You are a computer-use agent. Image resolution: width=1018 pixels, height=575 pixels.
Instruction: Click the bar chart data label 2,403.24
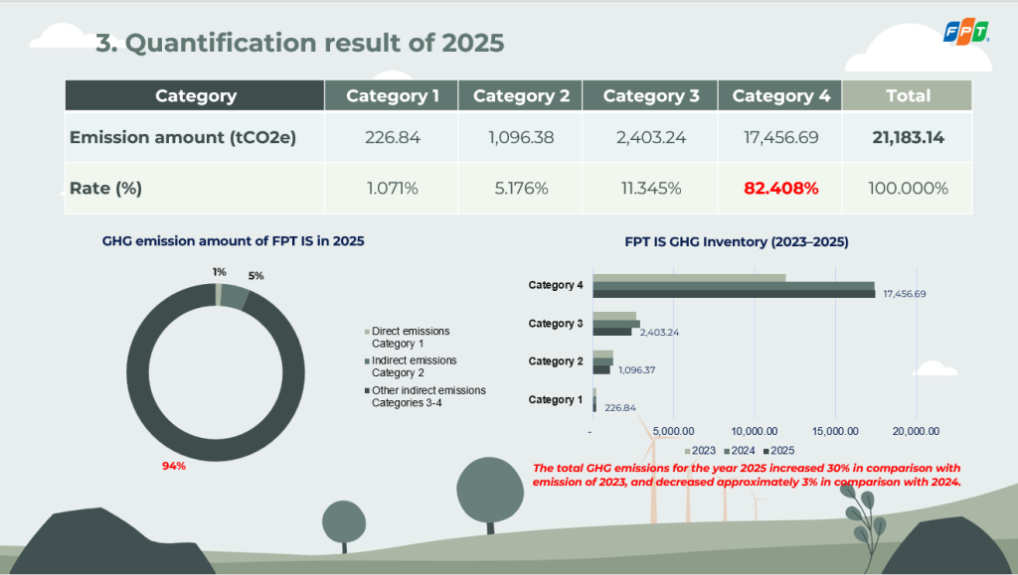(x=660, y=332)
